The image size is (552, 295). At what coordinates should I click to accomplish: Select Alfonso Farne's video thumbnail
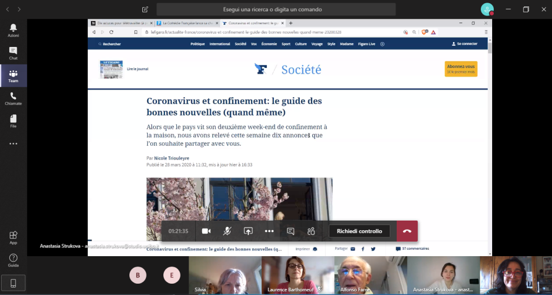(371, 275)
